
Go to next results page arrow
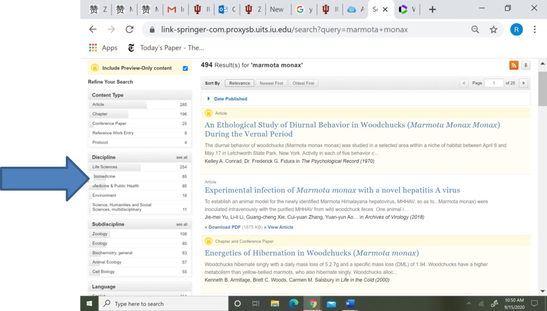tap(523, 83)
